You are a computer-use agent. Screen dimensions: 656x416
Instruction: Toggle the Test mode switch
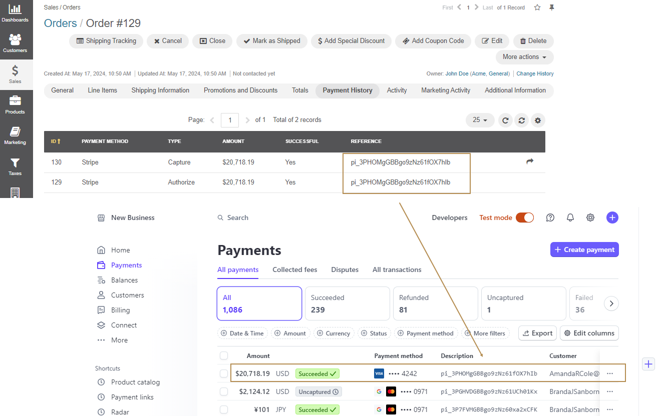coord(524,217)
